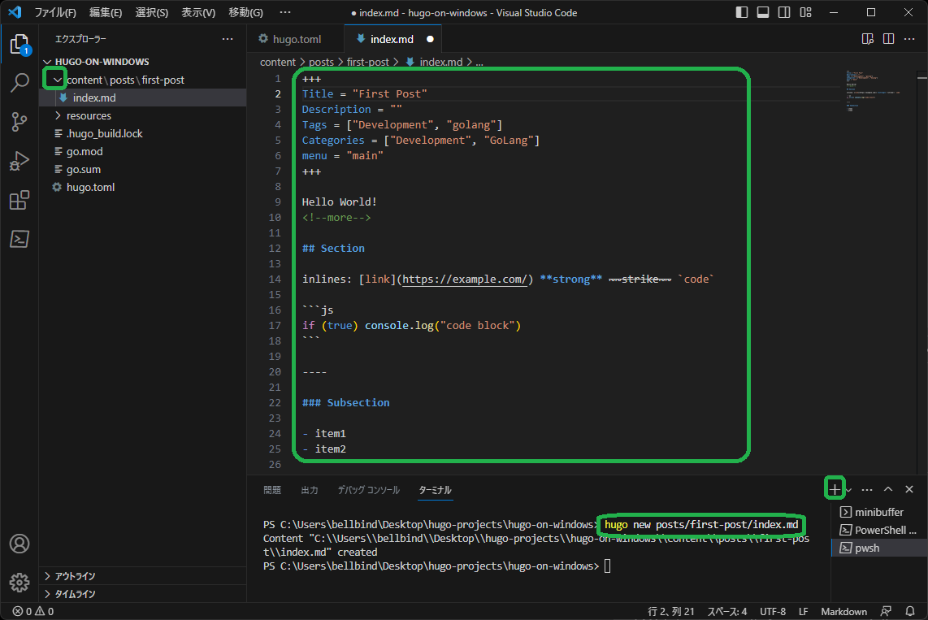Switch to the 問題 panel tab
Screen dimensions: 928x620
[x=272, y=490]
